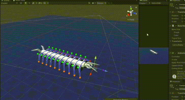
Task: Click the Transform component icon
Action: (173, 12)
